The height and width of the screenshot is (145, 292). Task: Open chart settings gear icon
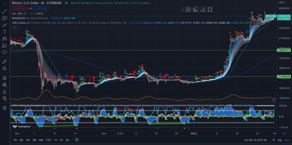point(284,133)
